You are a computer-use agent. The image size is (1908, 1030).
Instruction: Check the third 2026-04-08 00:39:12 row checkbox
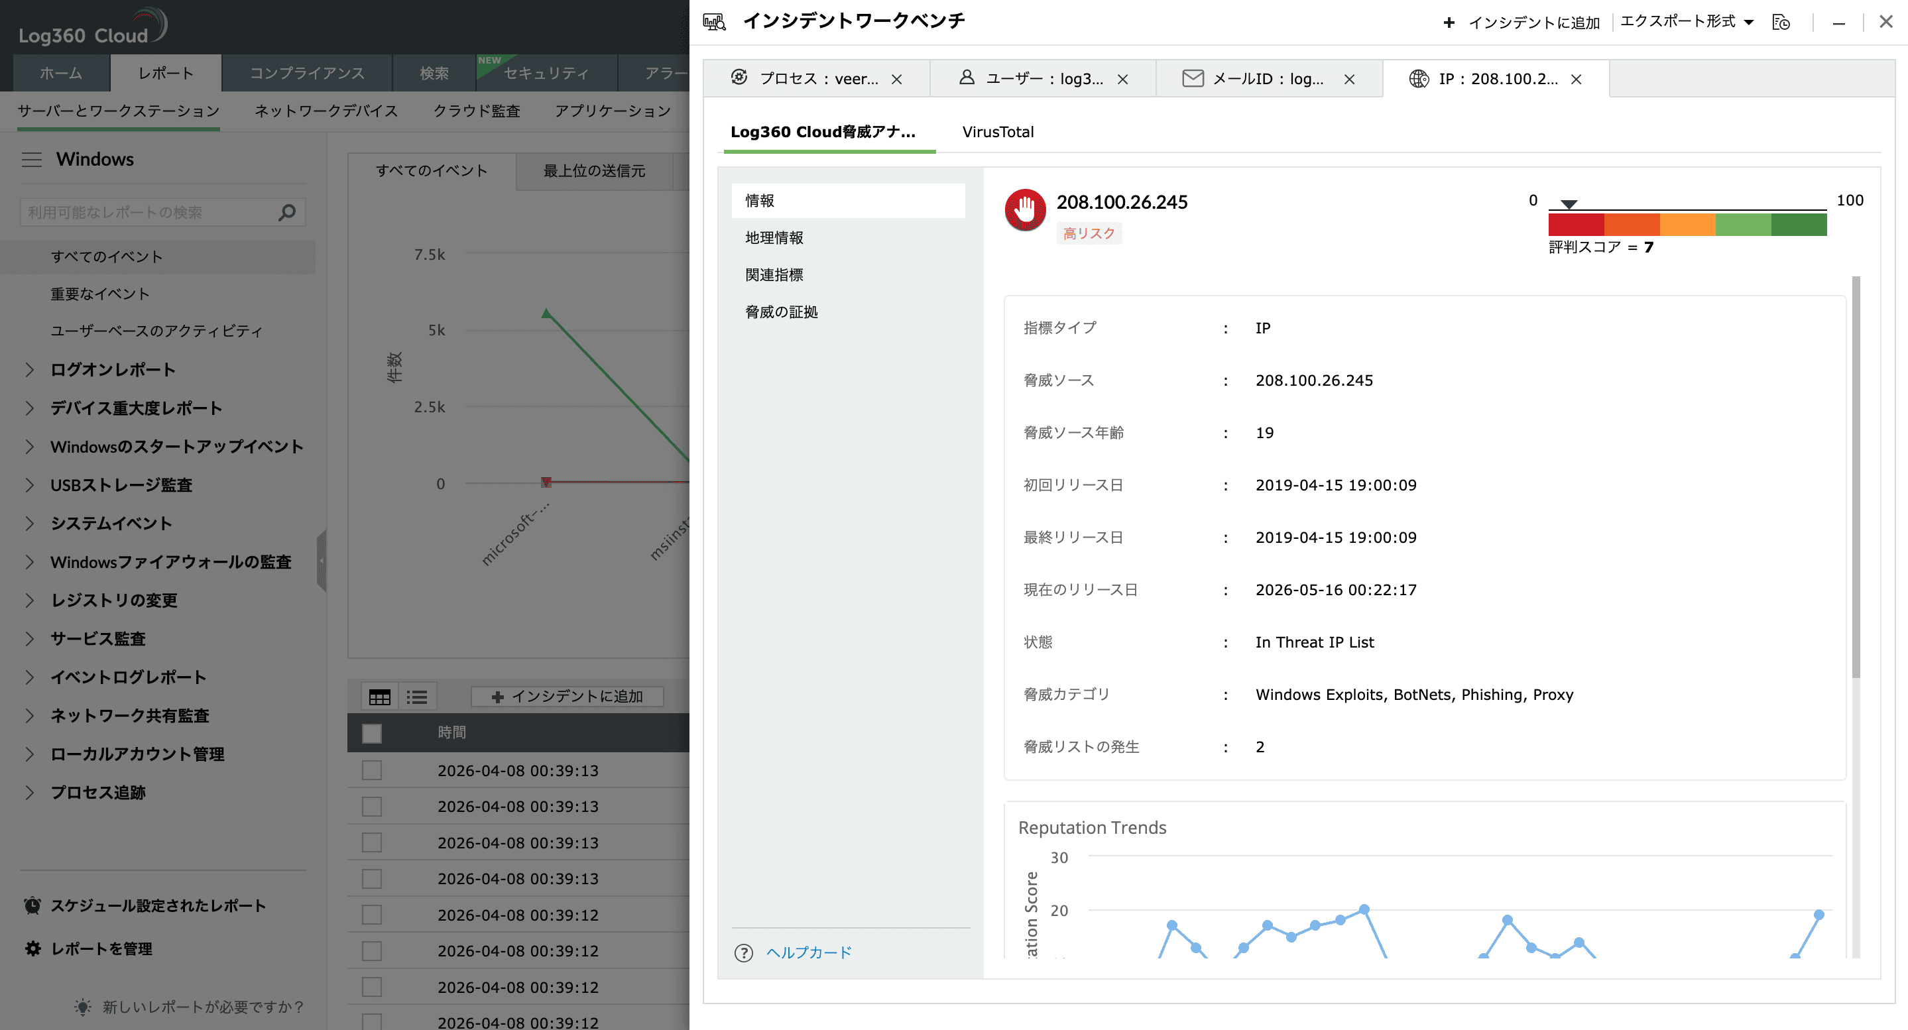pos(372,987)
